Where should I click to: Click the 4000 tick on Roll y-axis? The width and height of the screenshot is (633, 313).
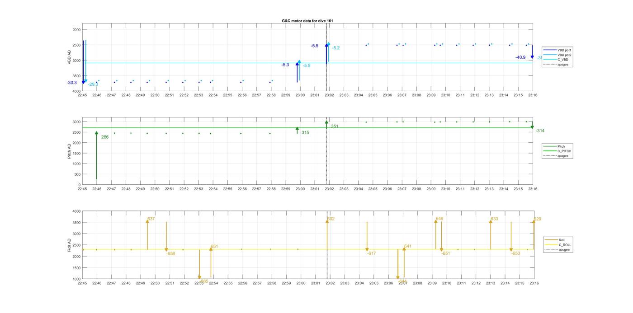[x=76, y=211]
